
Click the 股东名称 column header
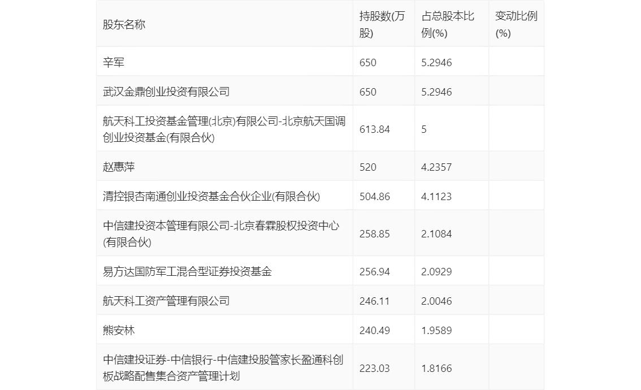(124, 24)
